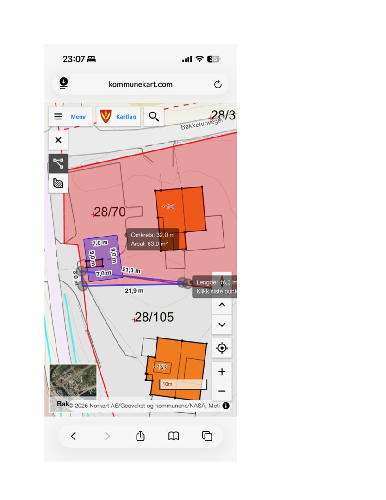Select the line distance measuring tool
386x500 pixels.
click(58, 163)
